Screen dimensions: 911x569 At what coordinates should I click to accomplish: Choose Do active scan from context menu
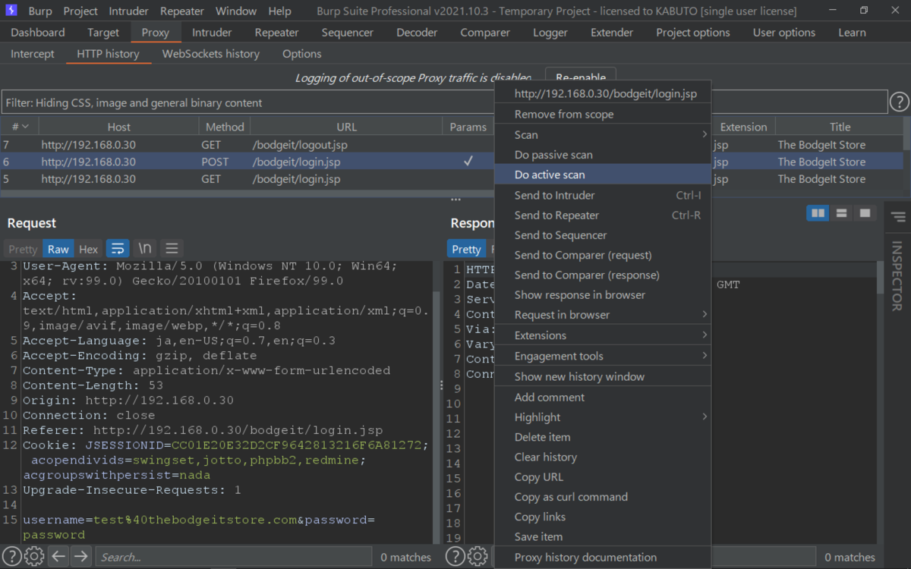coord(603,174)
